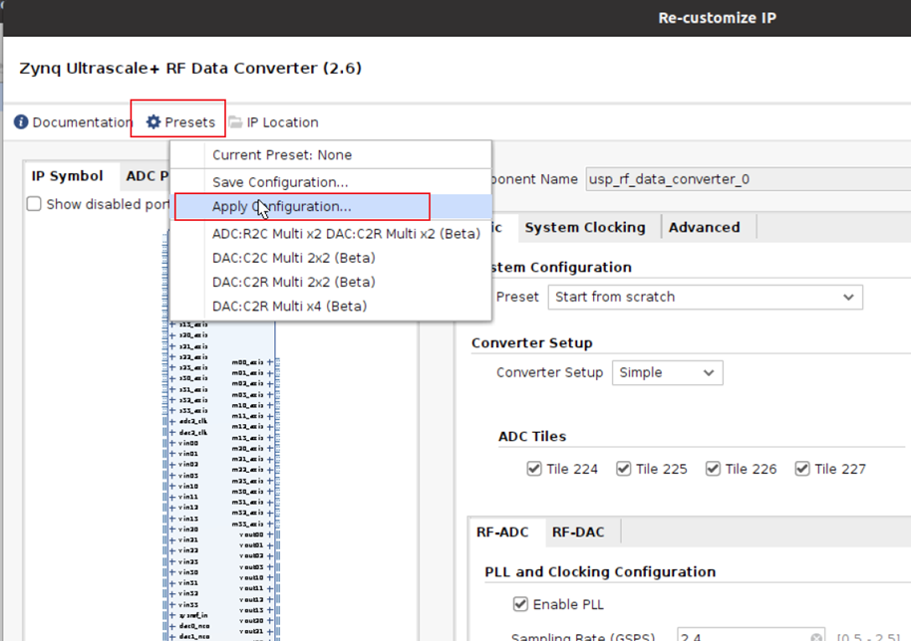Enable the Show disabled ports checkbox

[33, 204]
